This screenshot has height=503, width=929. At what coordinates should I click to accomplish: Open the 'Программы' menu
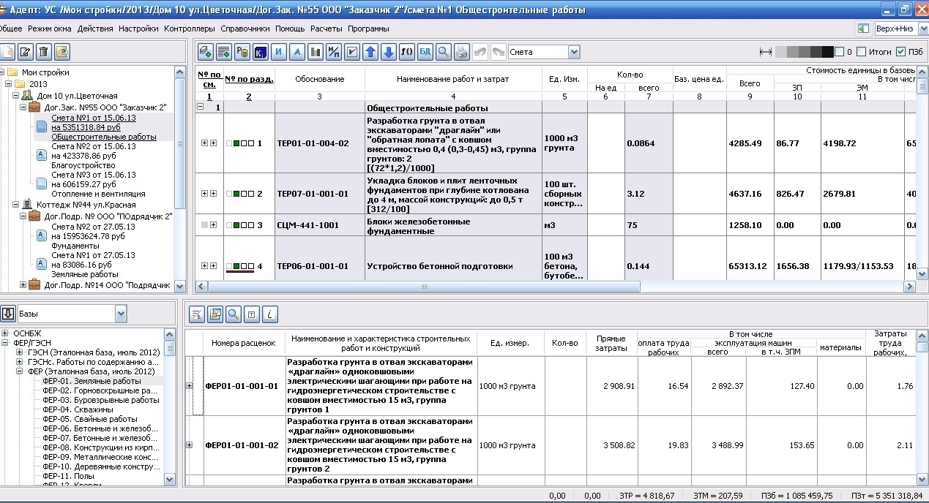click(368, 29)
